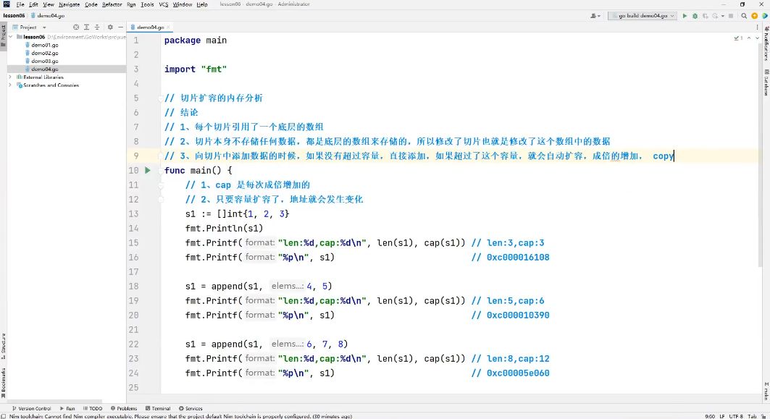Open the Help menu
Image resolution: width=770 pixels, height=419 pixels.
tap(202, 4)
